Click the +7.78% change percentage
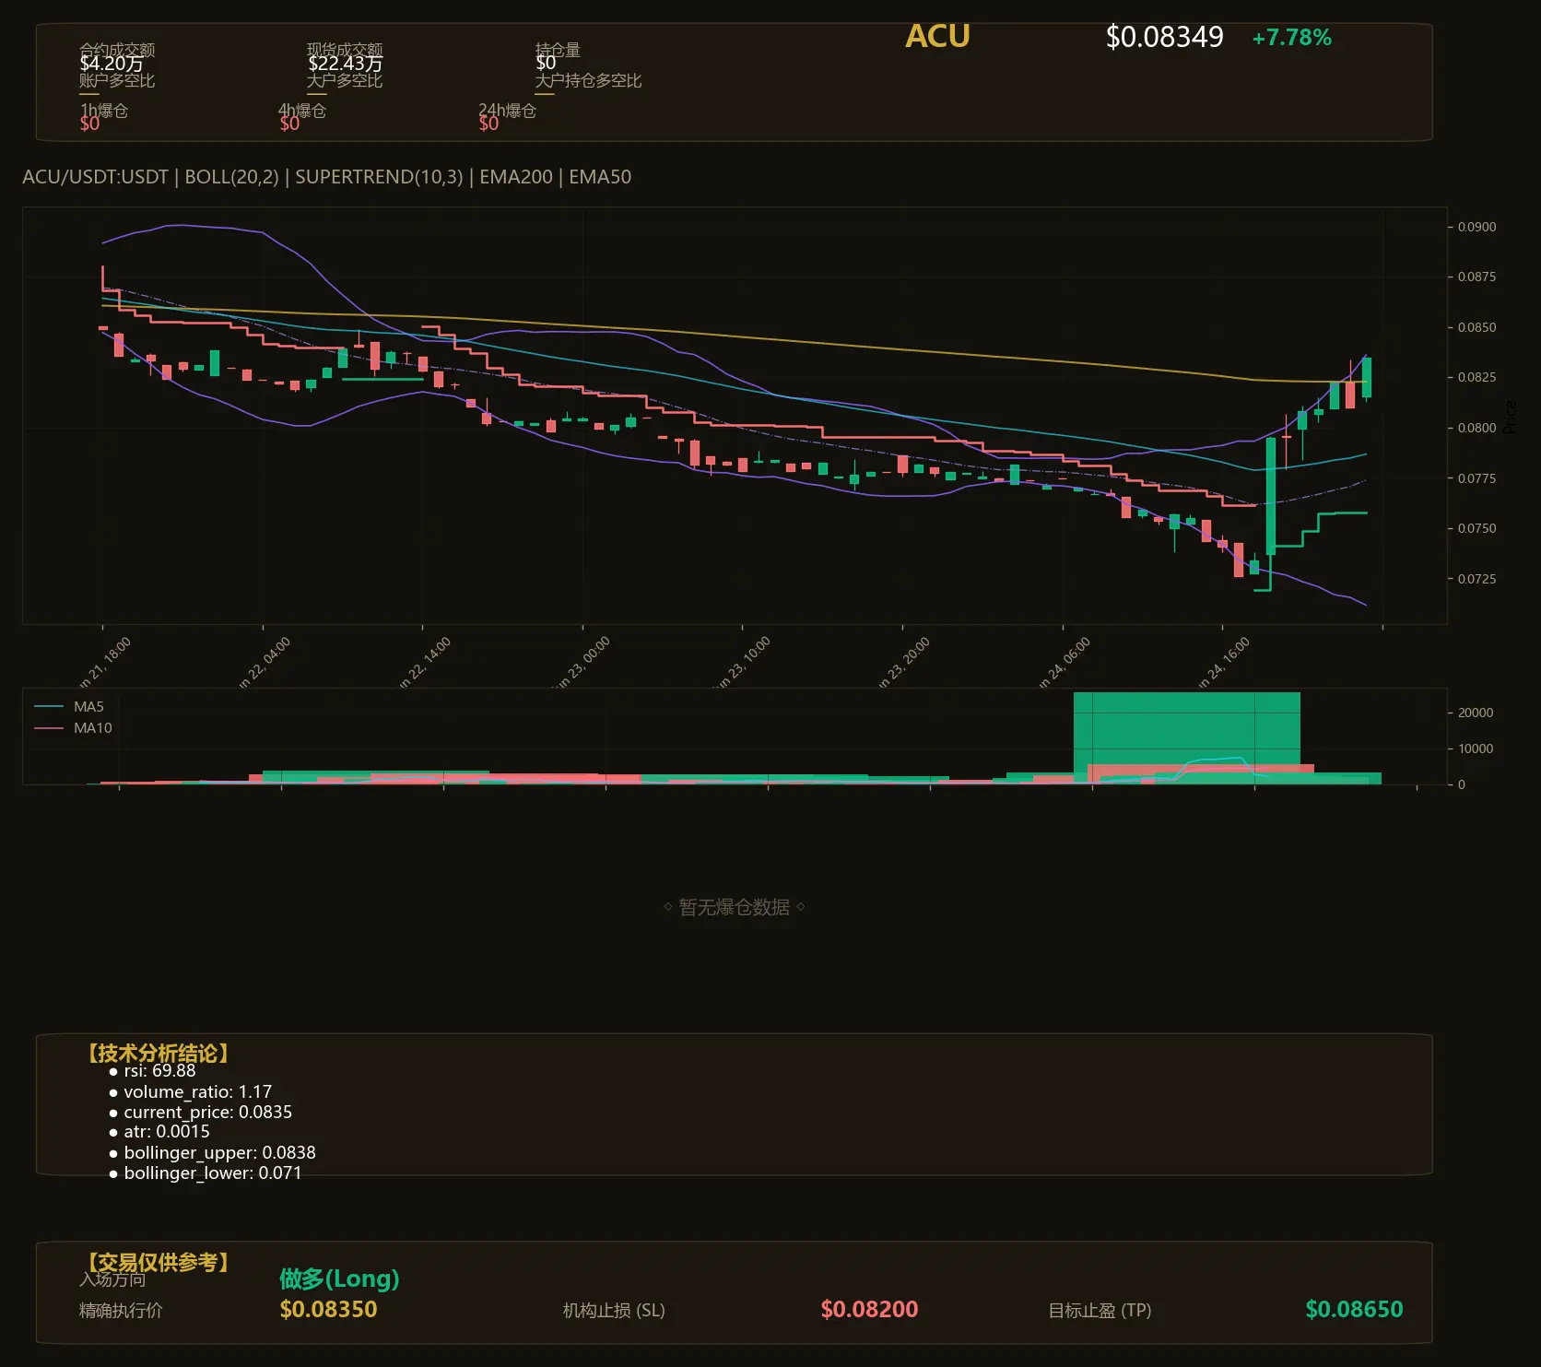 [x=1291, y=38]
